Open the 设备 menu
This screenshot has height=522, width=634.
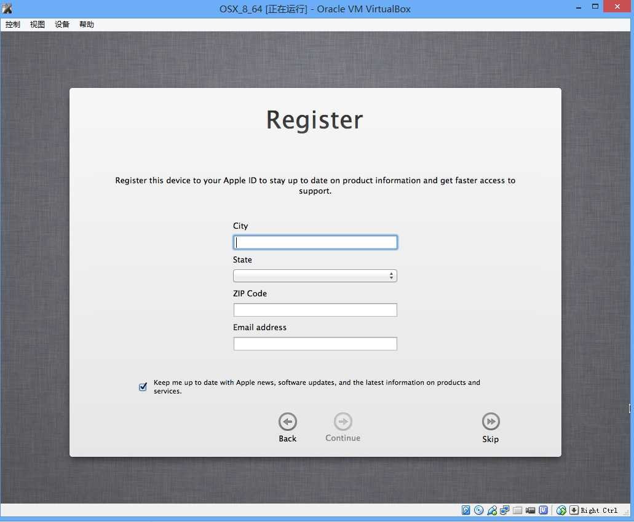coord(62,24)
